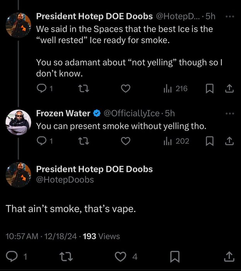This screenshot has width=241, height=271.
Task: Like the first tweet about well rested Ice
Action: click(125, 89)
